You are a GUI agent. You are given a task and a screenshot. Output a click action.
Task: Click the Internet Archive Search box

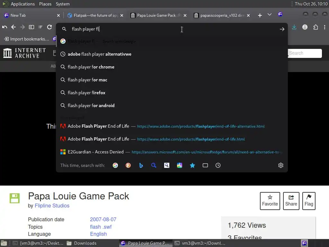[x=305, y=53]
